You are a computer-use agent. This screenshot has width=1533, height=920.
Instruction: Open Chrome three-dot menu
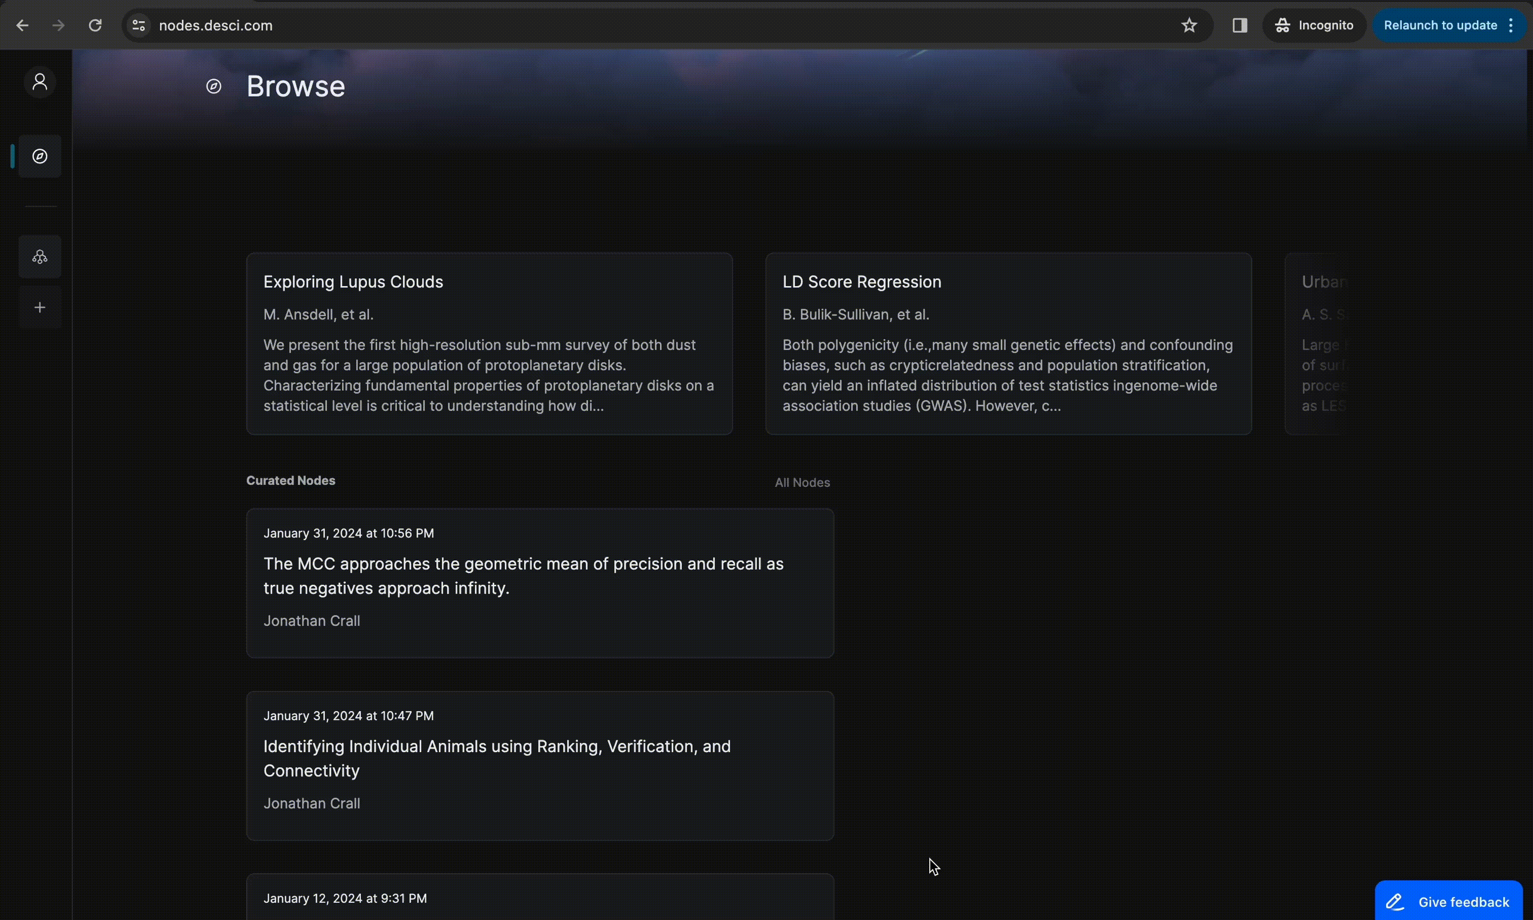point(1511,26)
